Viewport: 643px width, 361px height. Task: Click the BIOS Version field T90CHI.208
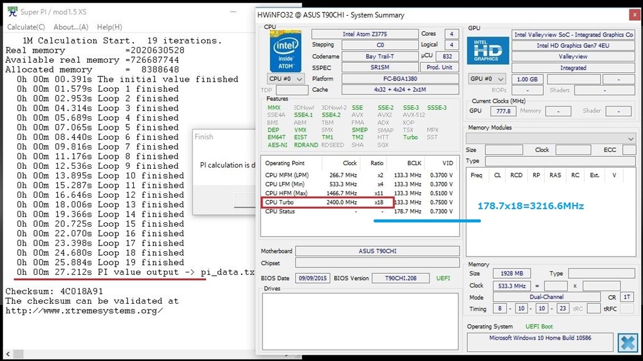[x=401, y=278]
